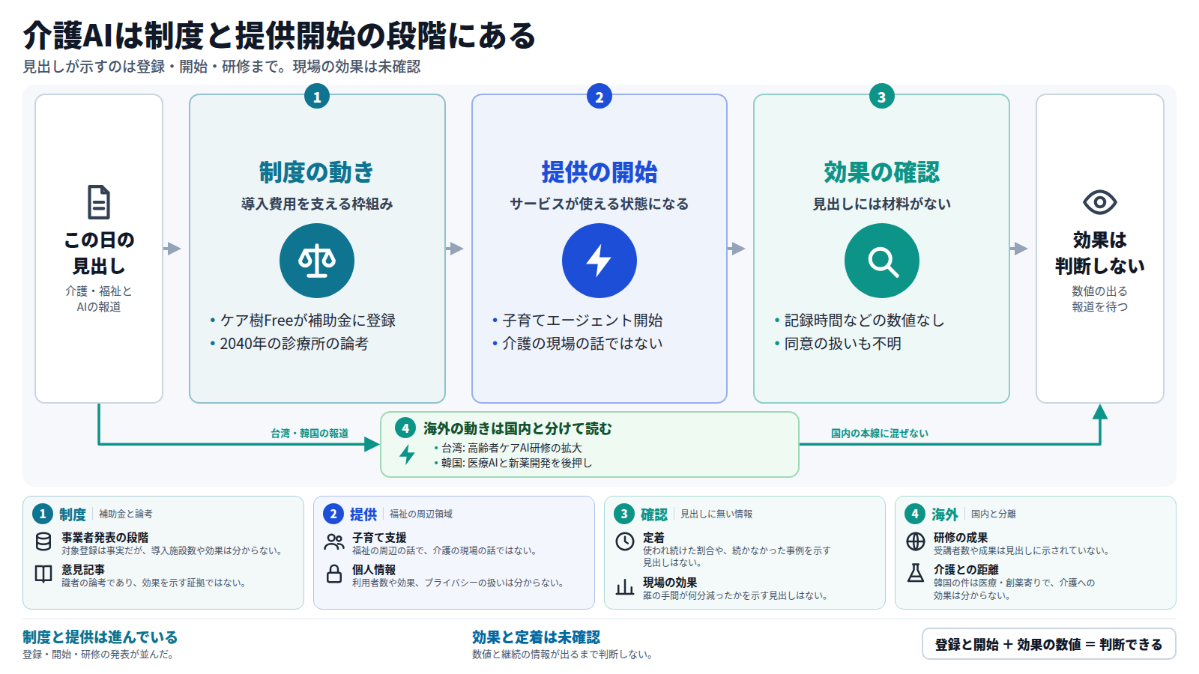The height and width of the screenshot is (674, 1199).
Task: Click the 国内と分離 tag
Action: click(994, 514)
